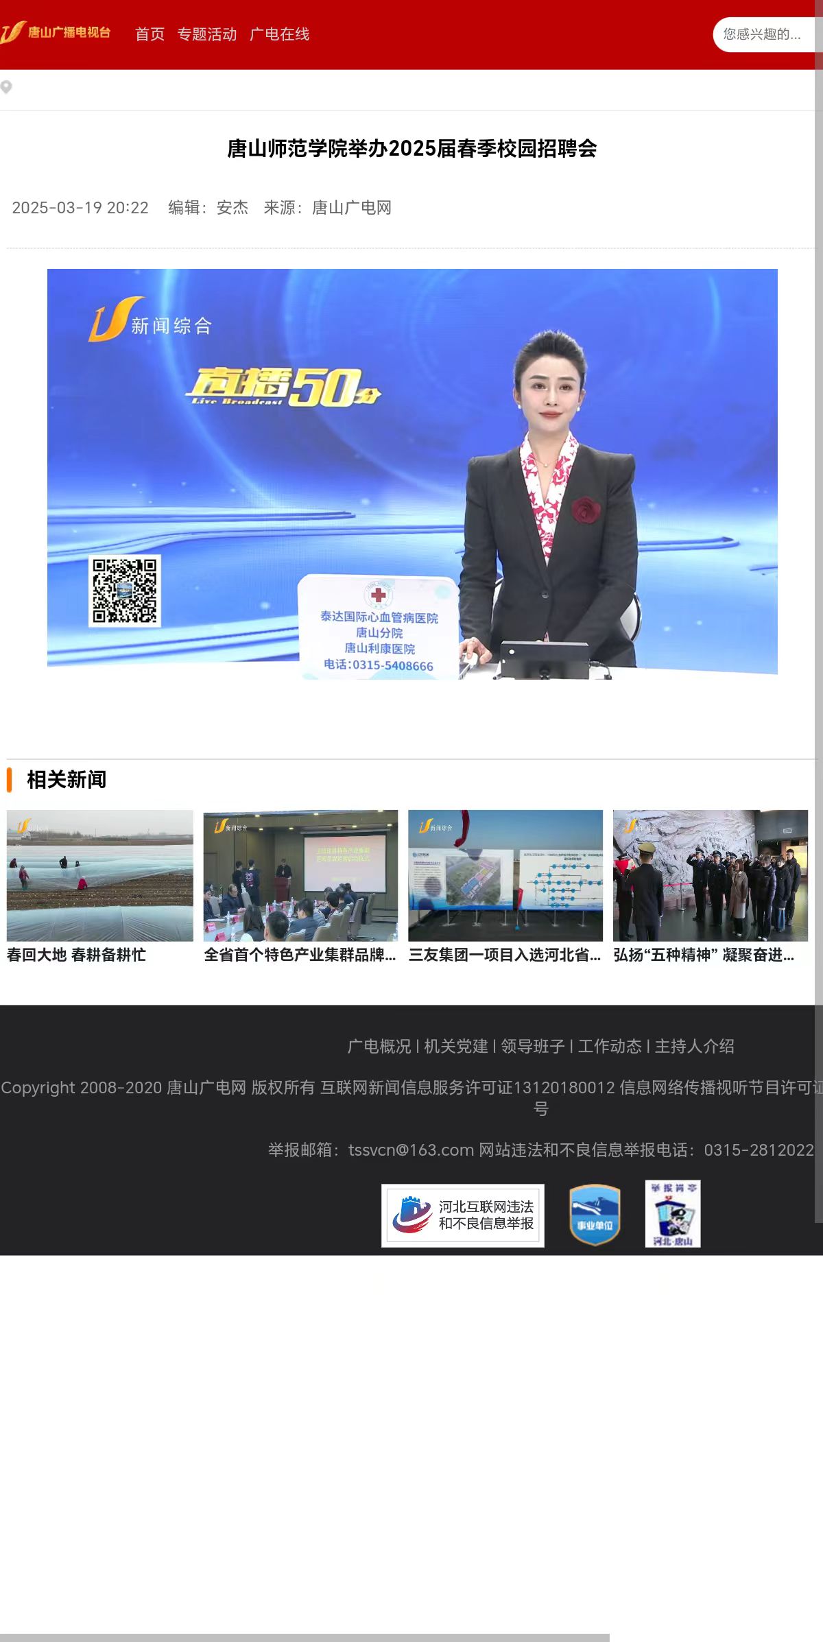Image resolution: width=823 pixels, height=1642 pixels.
Task: Click the location pin breadcrumb icon
Action: click(6, 87)
